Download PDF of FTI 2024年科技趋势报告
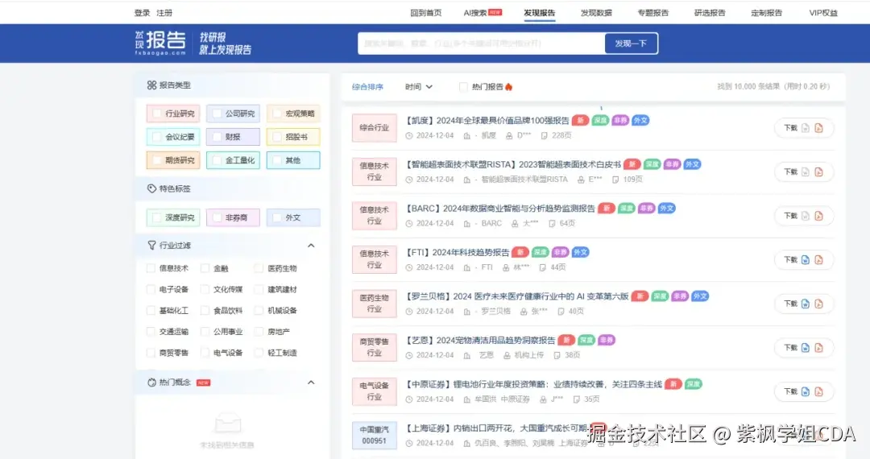Viewport: 870px width, 459px height. click(819, 259)
